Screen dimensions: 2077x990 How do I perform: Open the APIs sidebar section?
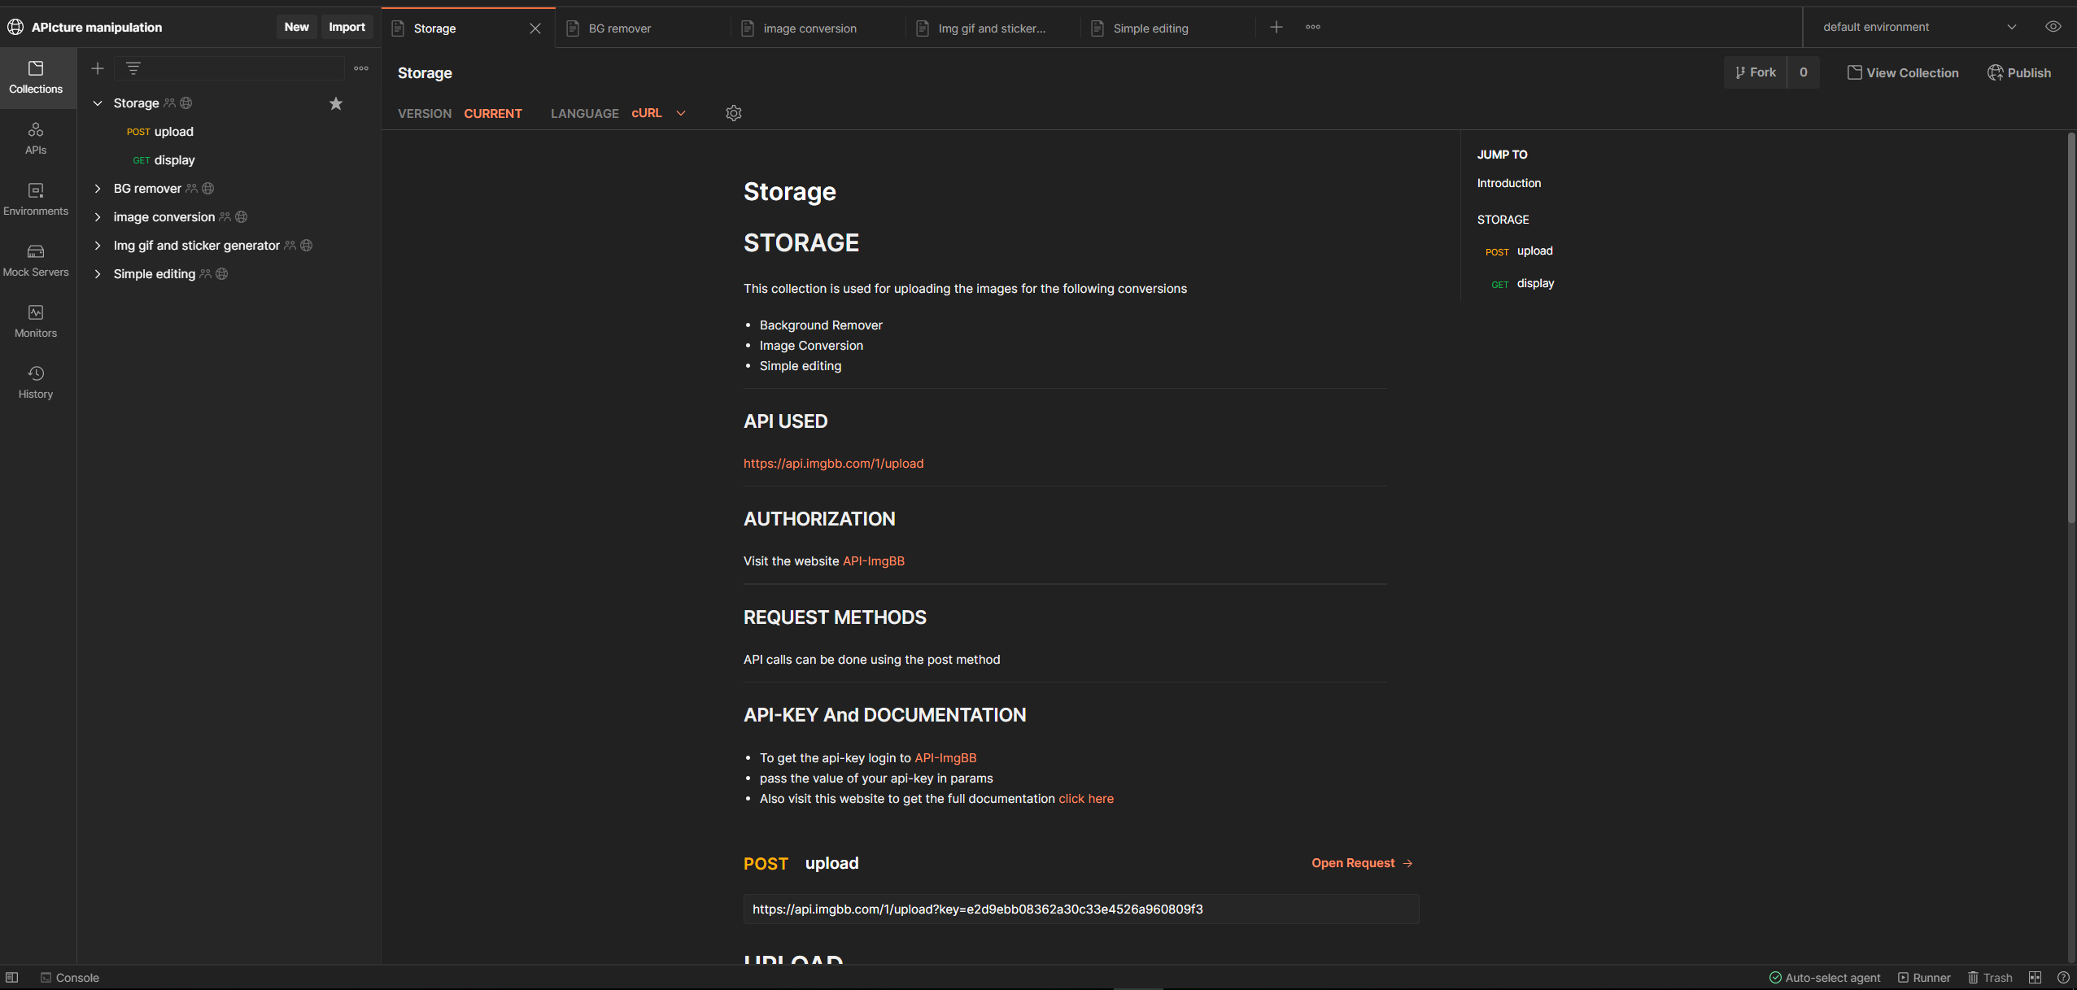point(36,138)
